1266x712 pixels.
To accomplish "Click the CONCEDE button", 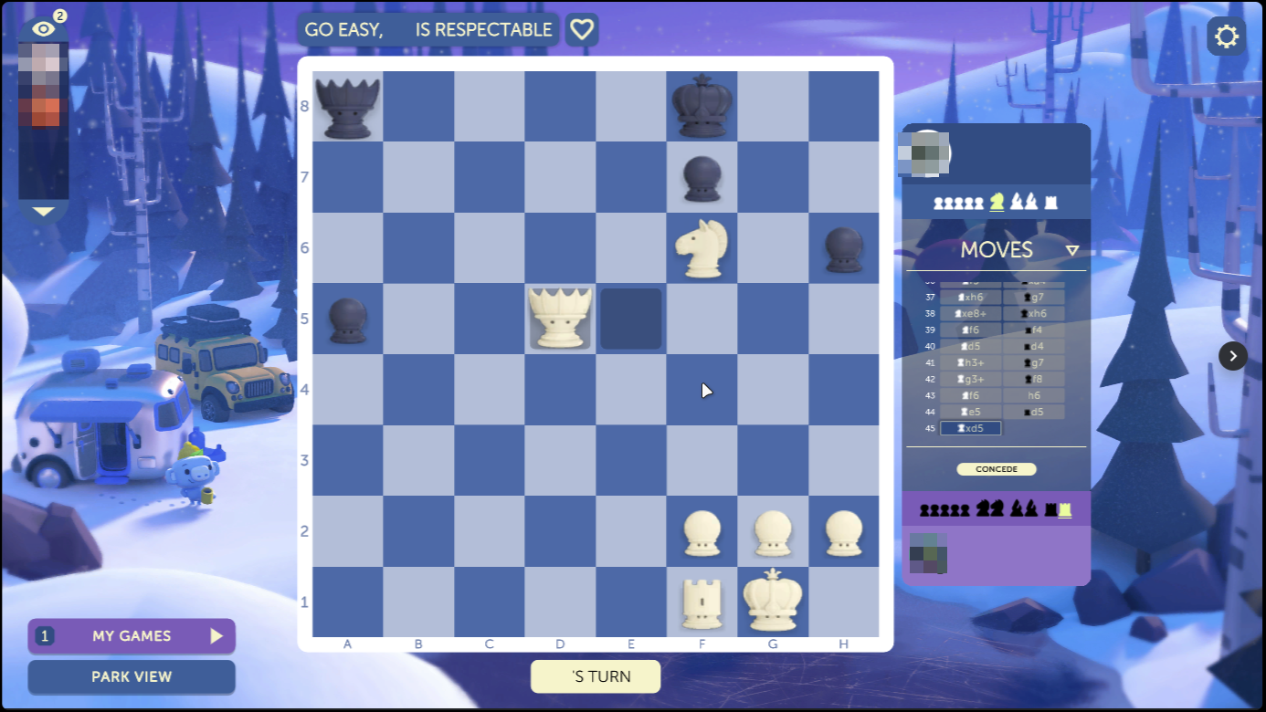I will 997,469.
